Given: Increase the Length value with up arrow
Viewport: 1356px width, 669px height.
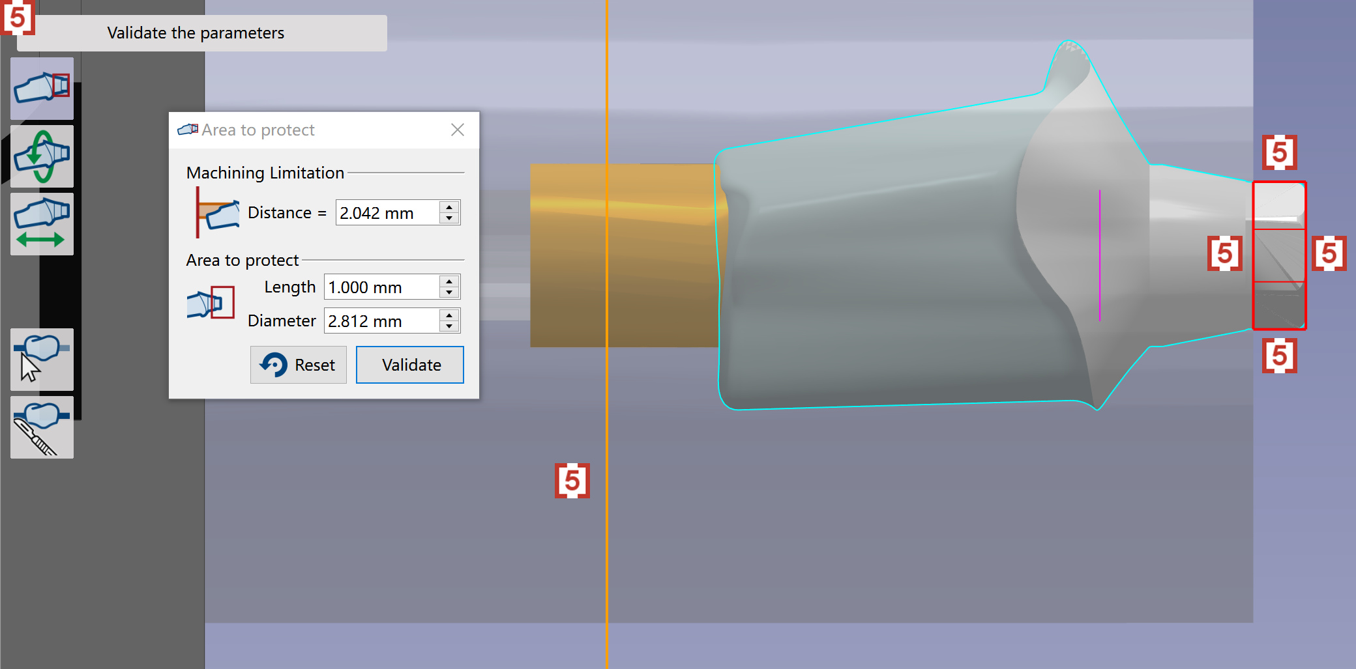Looking at the screenshot, I should pyautogui.click(x=449, y=281).
